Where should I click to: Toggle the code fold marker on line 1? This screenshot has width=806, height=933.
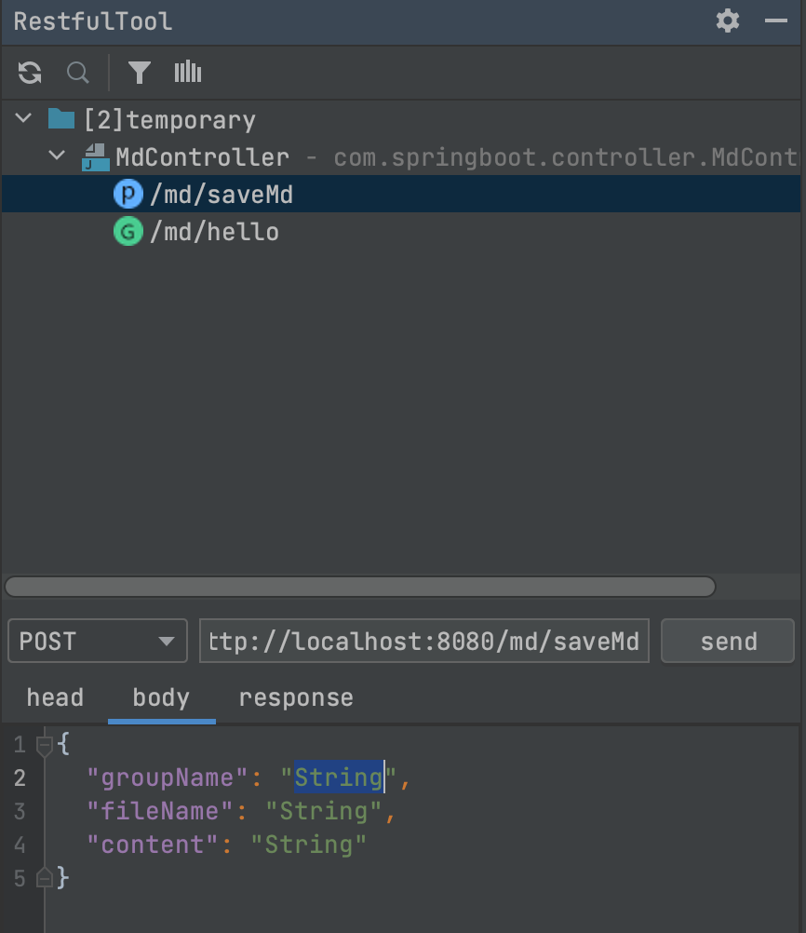[44, 744]
